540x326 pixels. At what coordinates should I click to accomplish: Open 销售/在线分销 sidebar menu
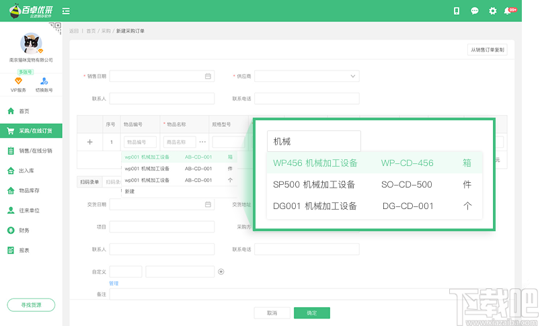coord(31,151)
